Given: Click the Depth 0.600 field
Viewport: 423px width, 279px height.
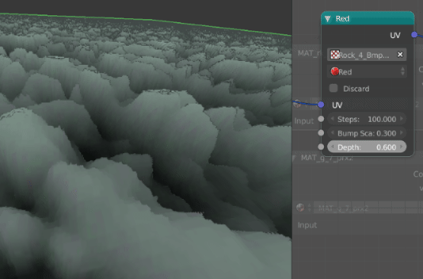Looking at the screenshot, I should [367, 147].
